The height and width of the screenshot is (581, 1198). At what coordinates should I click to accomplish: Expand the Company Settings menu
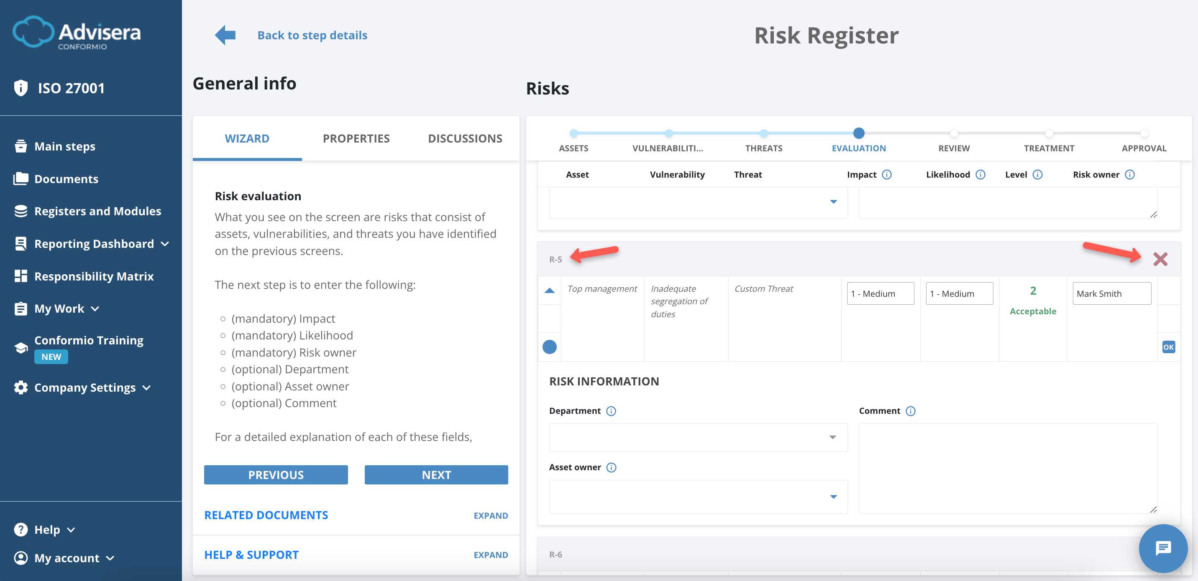(147, 387)
